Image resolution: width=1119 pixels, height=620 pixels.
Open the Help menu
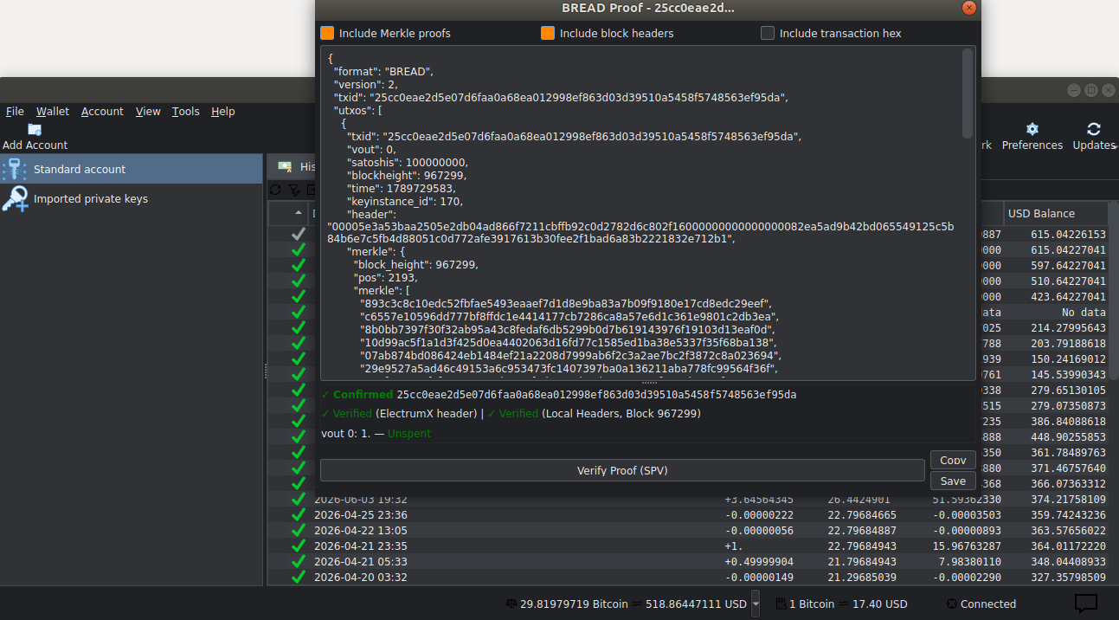(x=223, y=111)
